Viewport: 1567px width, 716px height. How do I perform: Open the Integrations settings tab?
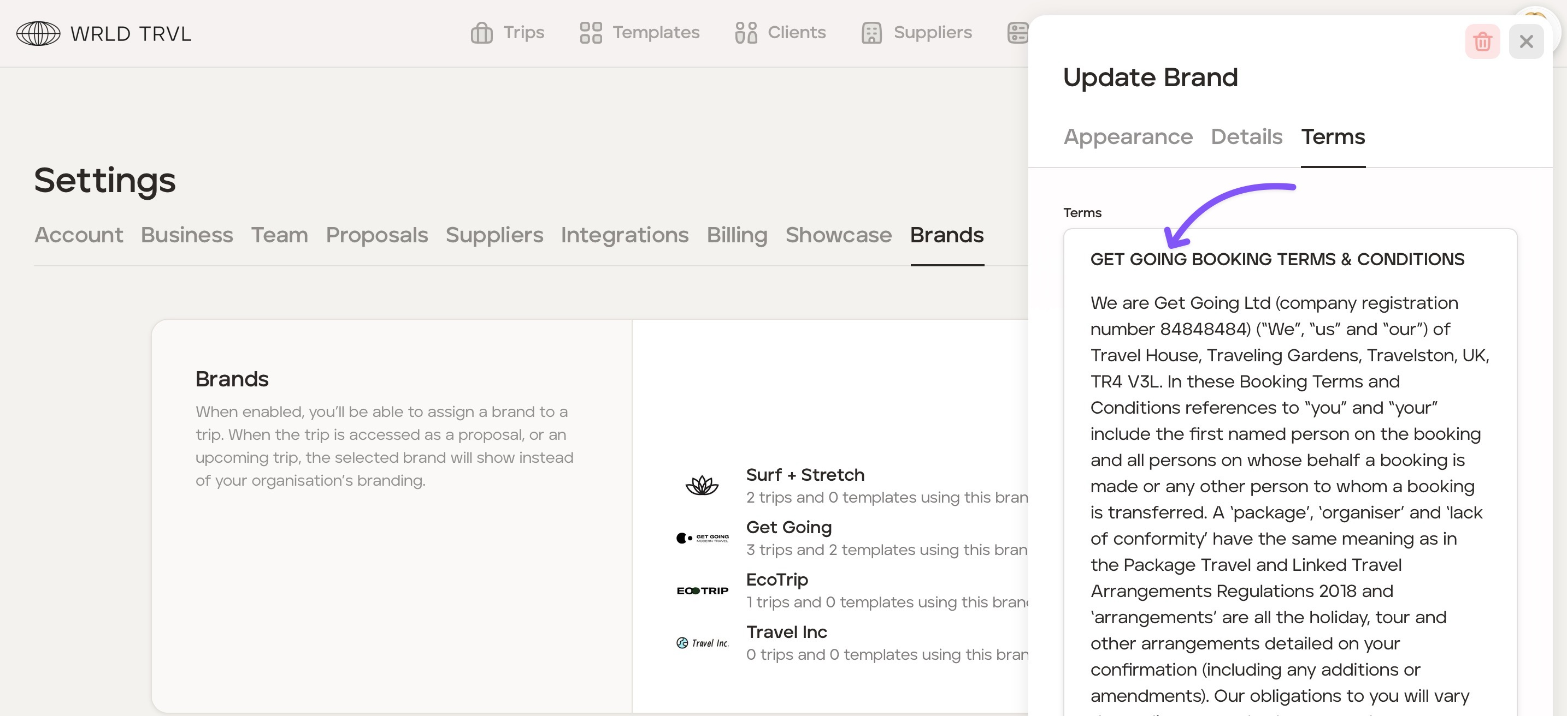click(x=625, y=235)
